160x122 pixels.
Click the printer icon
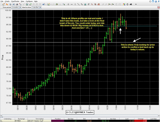coord(17,4)
